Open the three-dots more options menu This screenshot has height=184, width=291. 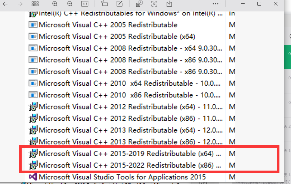(x=216, y=4)
